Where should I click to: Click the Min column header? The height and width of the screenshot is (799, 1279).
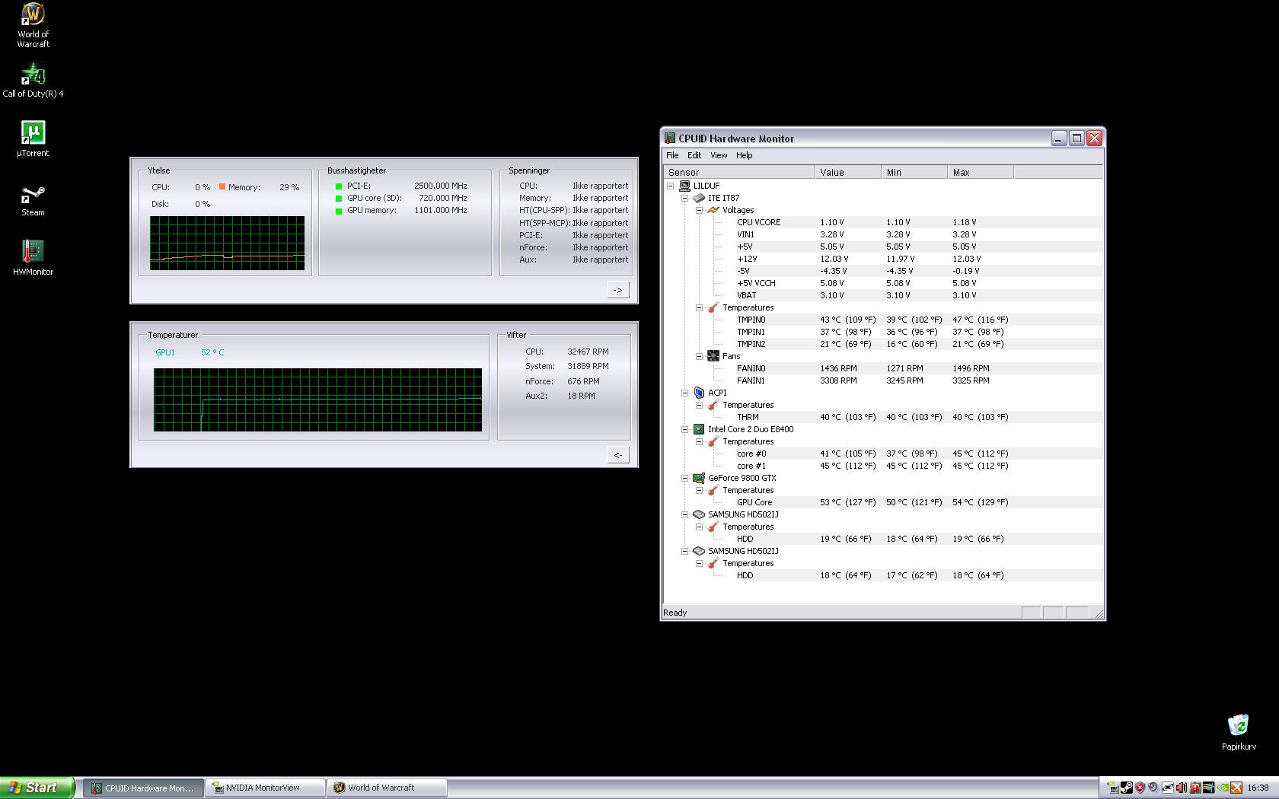pyautogui.click(x=914, y=172)
